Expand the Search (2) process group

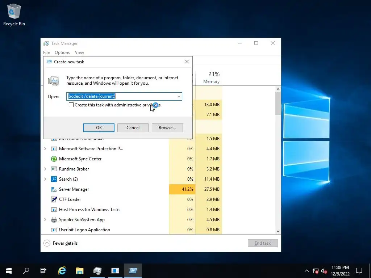click(45, 179)
